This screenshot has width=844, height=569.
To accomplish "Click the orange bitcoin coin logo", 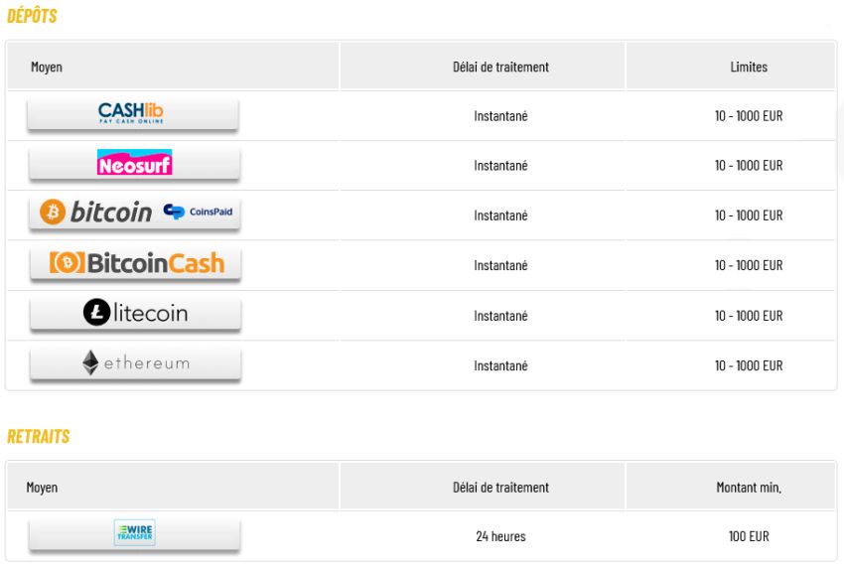I will point(53,213).
